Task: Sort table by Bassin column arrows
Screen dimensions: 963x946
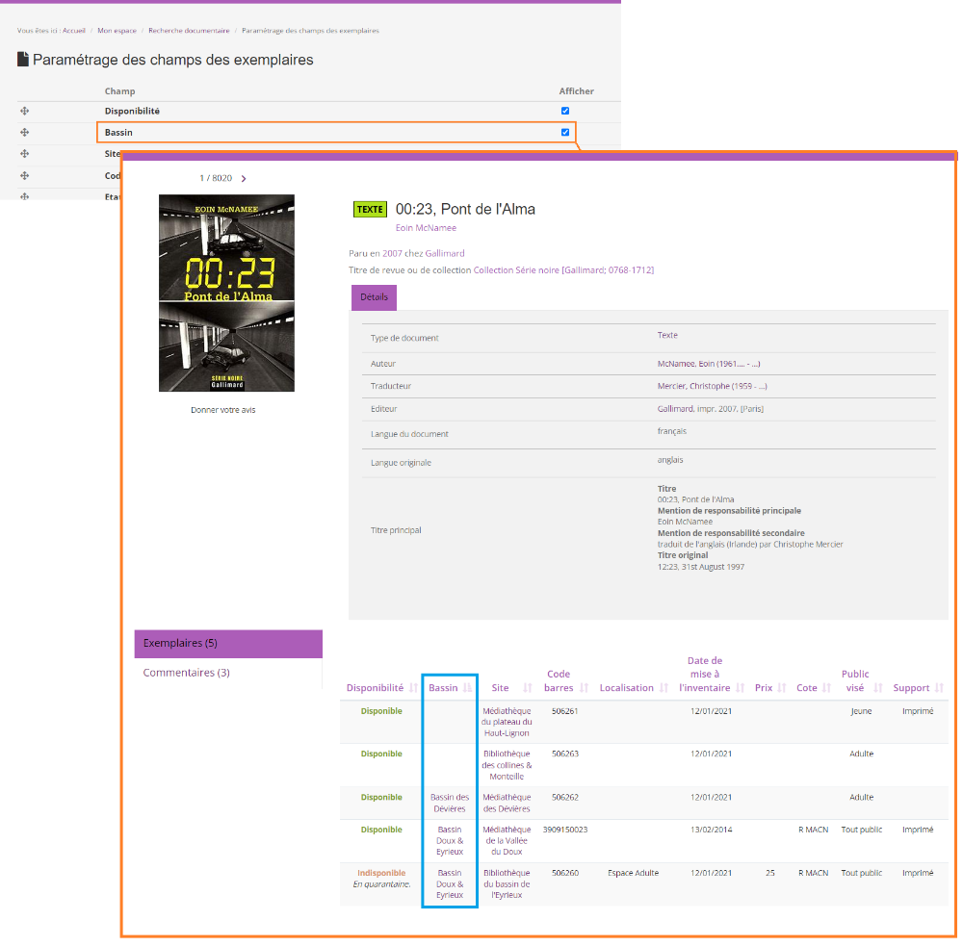Action: tap(467, 688)
